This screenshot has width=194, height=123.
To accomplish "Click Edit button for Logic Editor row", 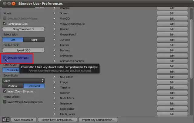I will pyautogui.click(x=172, y=109).
